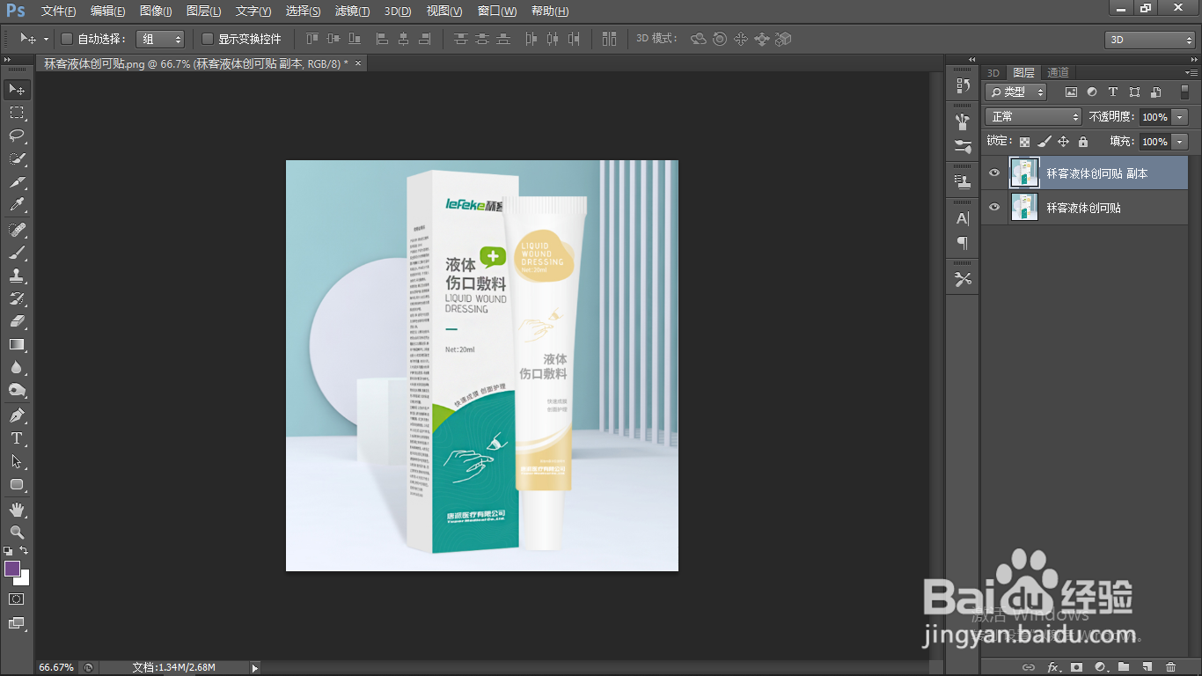This screenshot has width=1202, height=676.
Task: Open the 文件(F) menu
Action: click(x=58, y=11)
